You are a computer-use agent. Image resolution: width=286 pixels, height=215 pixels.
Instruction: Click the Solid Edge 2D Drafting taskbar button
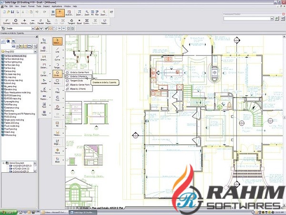click(x=83, y=212)
